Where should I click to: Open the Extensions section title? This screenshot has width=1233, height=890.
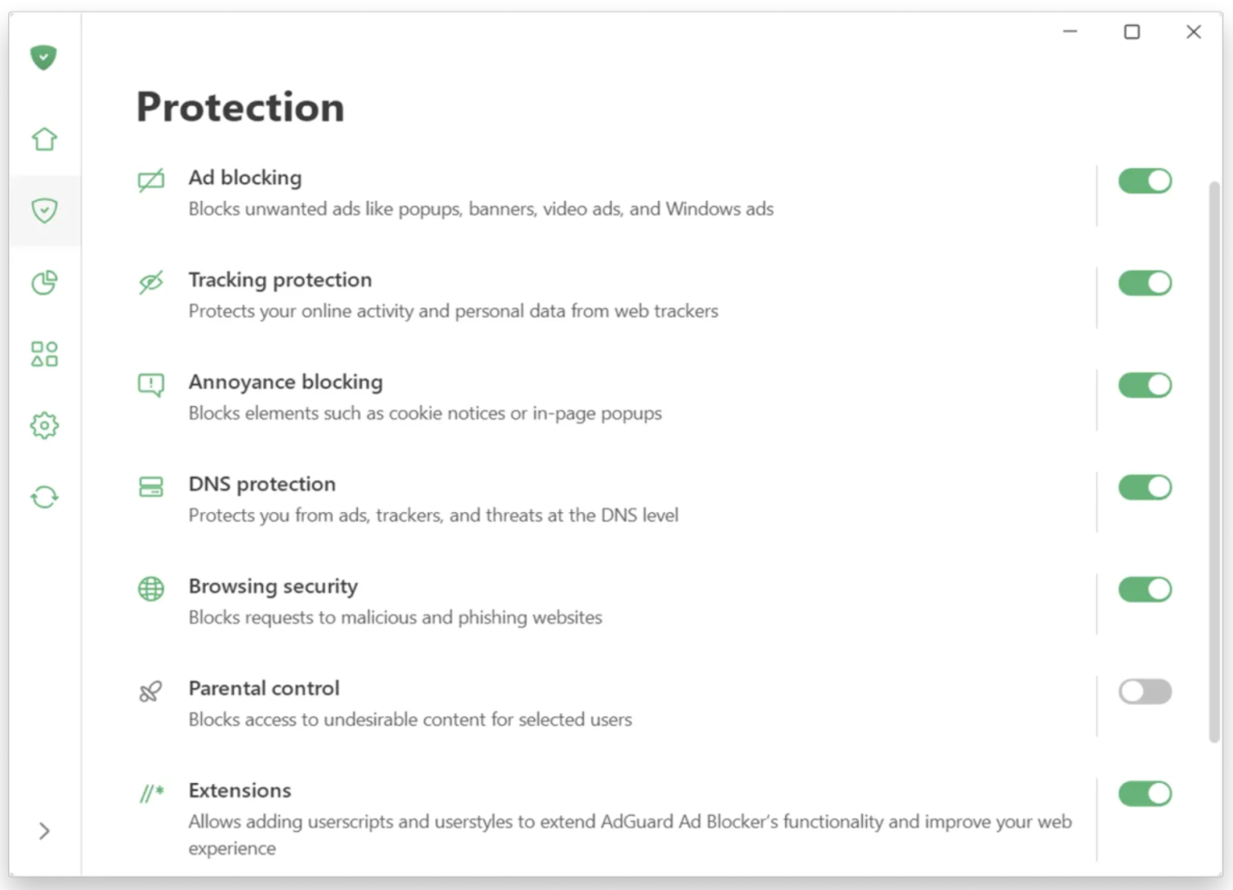(x=240, y=790)
